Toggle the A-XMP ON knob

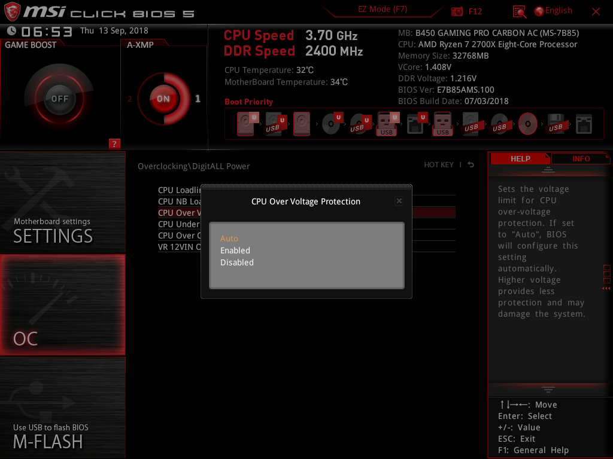click(163, 99)
